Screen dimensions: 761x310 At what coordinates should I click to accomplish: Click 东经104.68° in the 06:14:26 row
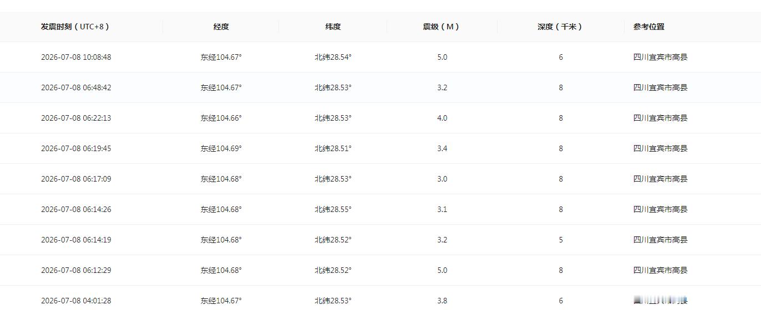221,209
